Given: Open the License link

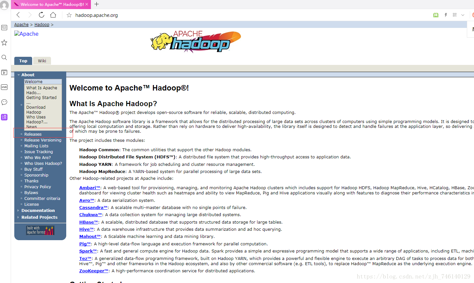Looking at the screenshot, I should (x=31, y=204).
